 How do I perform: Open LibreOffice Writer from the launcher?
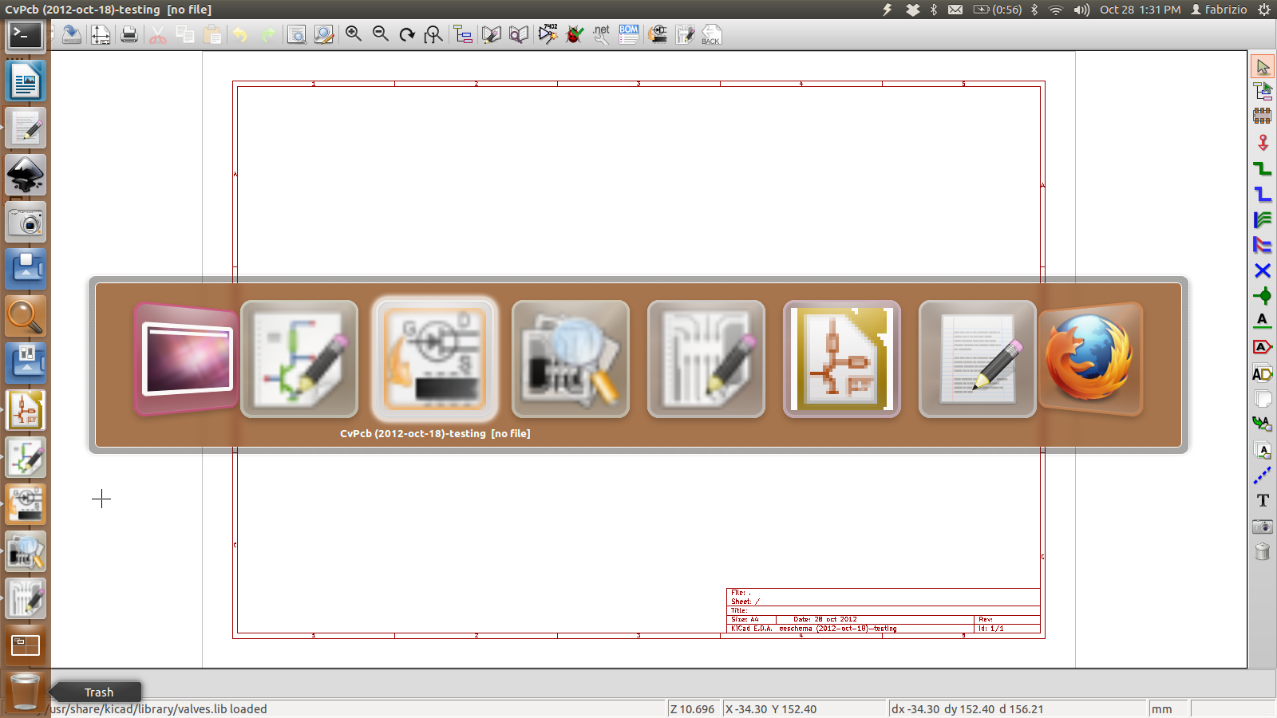[26, 81]
